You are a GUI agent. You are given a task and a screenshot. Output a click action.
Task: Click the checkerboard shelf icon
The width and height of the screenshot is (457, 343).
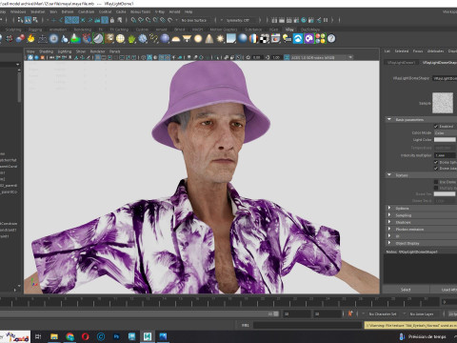[265, 39]
